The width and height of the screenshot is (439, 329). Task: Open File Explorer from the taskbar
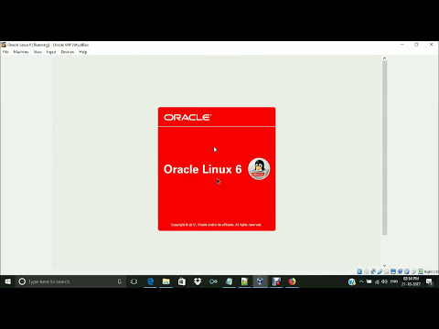tap(166, 281)
